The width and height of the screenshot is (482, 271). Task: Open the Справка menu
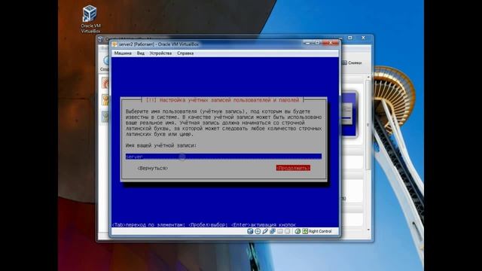[185, 53]
